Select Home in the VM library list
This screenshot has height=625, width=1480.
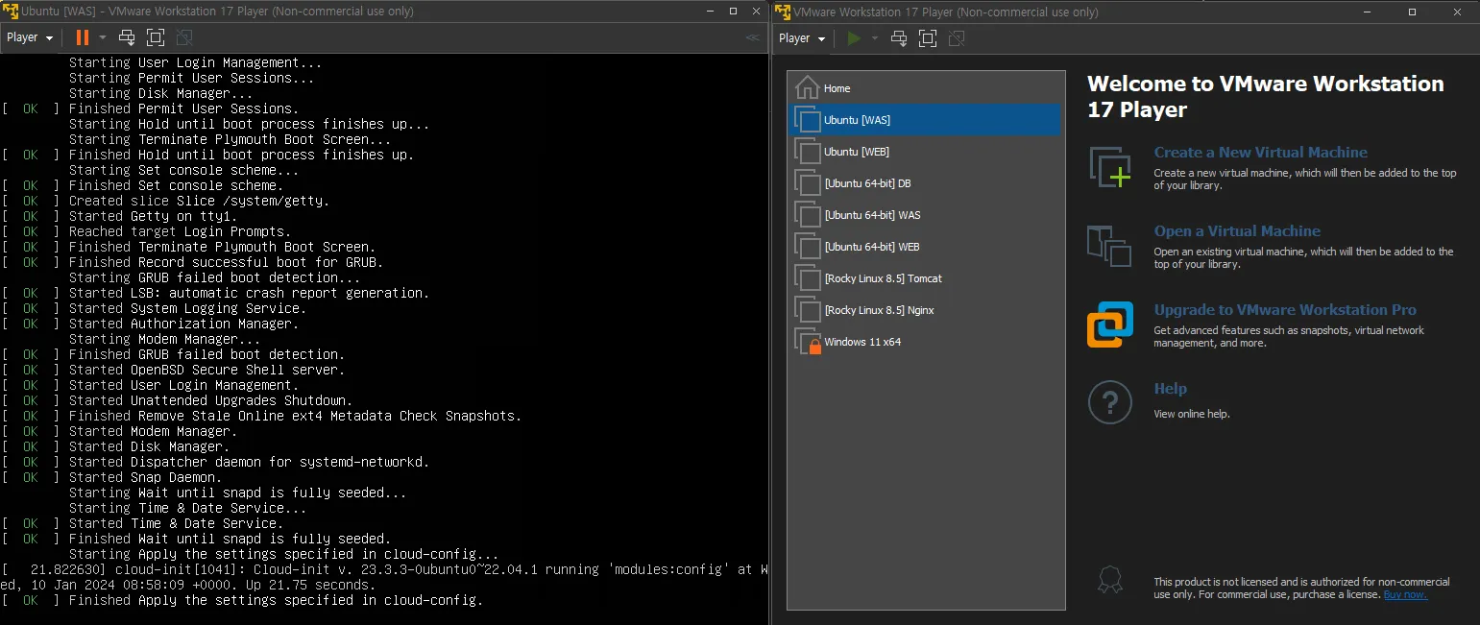coord(837,88)
